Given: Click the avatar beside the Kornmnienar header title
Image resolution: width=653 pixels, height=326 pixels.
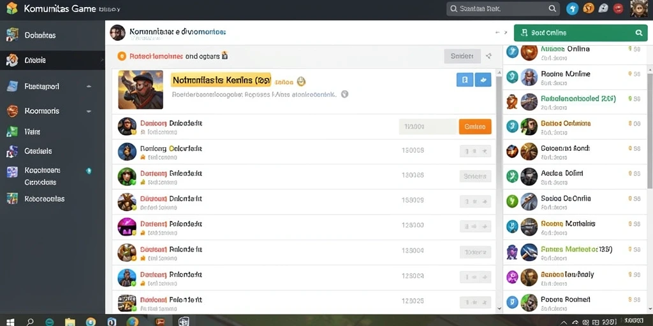Looking at the screenshot, I should coord(117,32).
